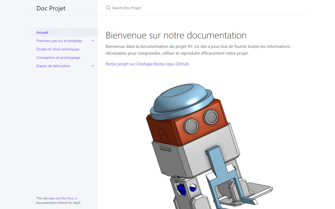335x209 pixels.
Task: Click the robot's left eye sensor
Action: (191, 126)
